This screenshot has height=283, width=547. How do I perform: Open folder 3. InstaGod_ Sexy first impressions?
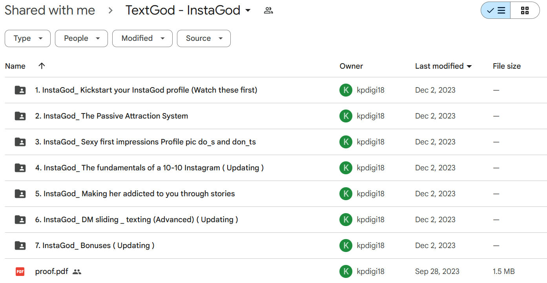[x=146, y=142]
